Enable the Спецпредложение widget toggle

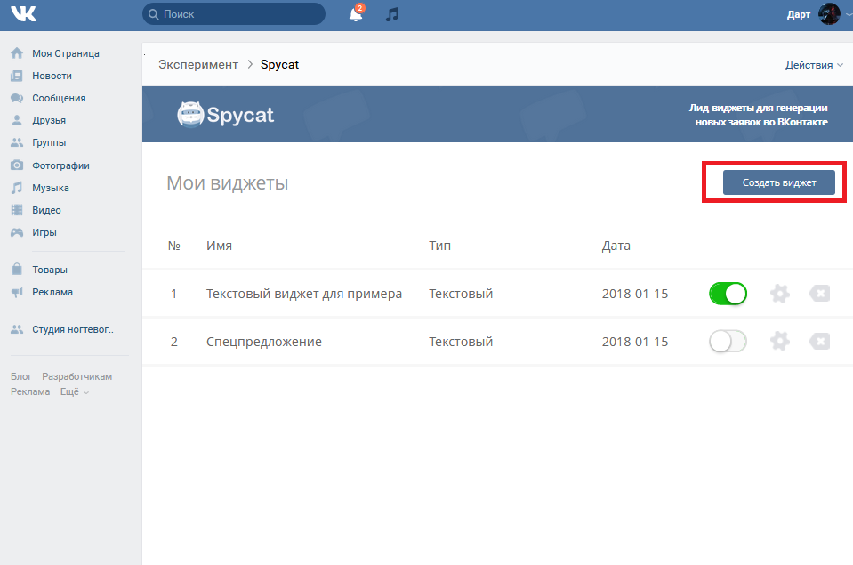point(728,342)
